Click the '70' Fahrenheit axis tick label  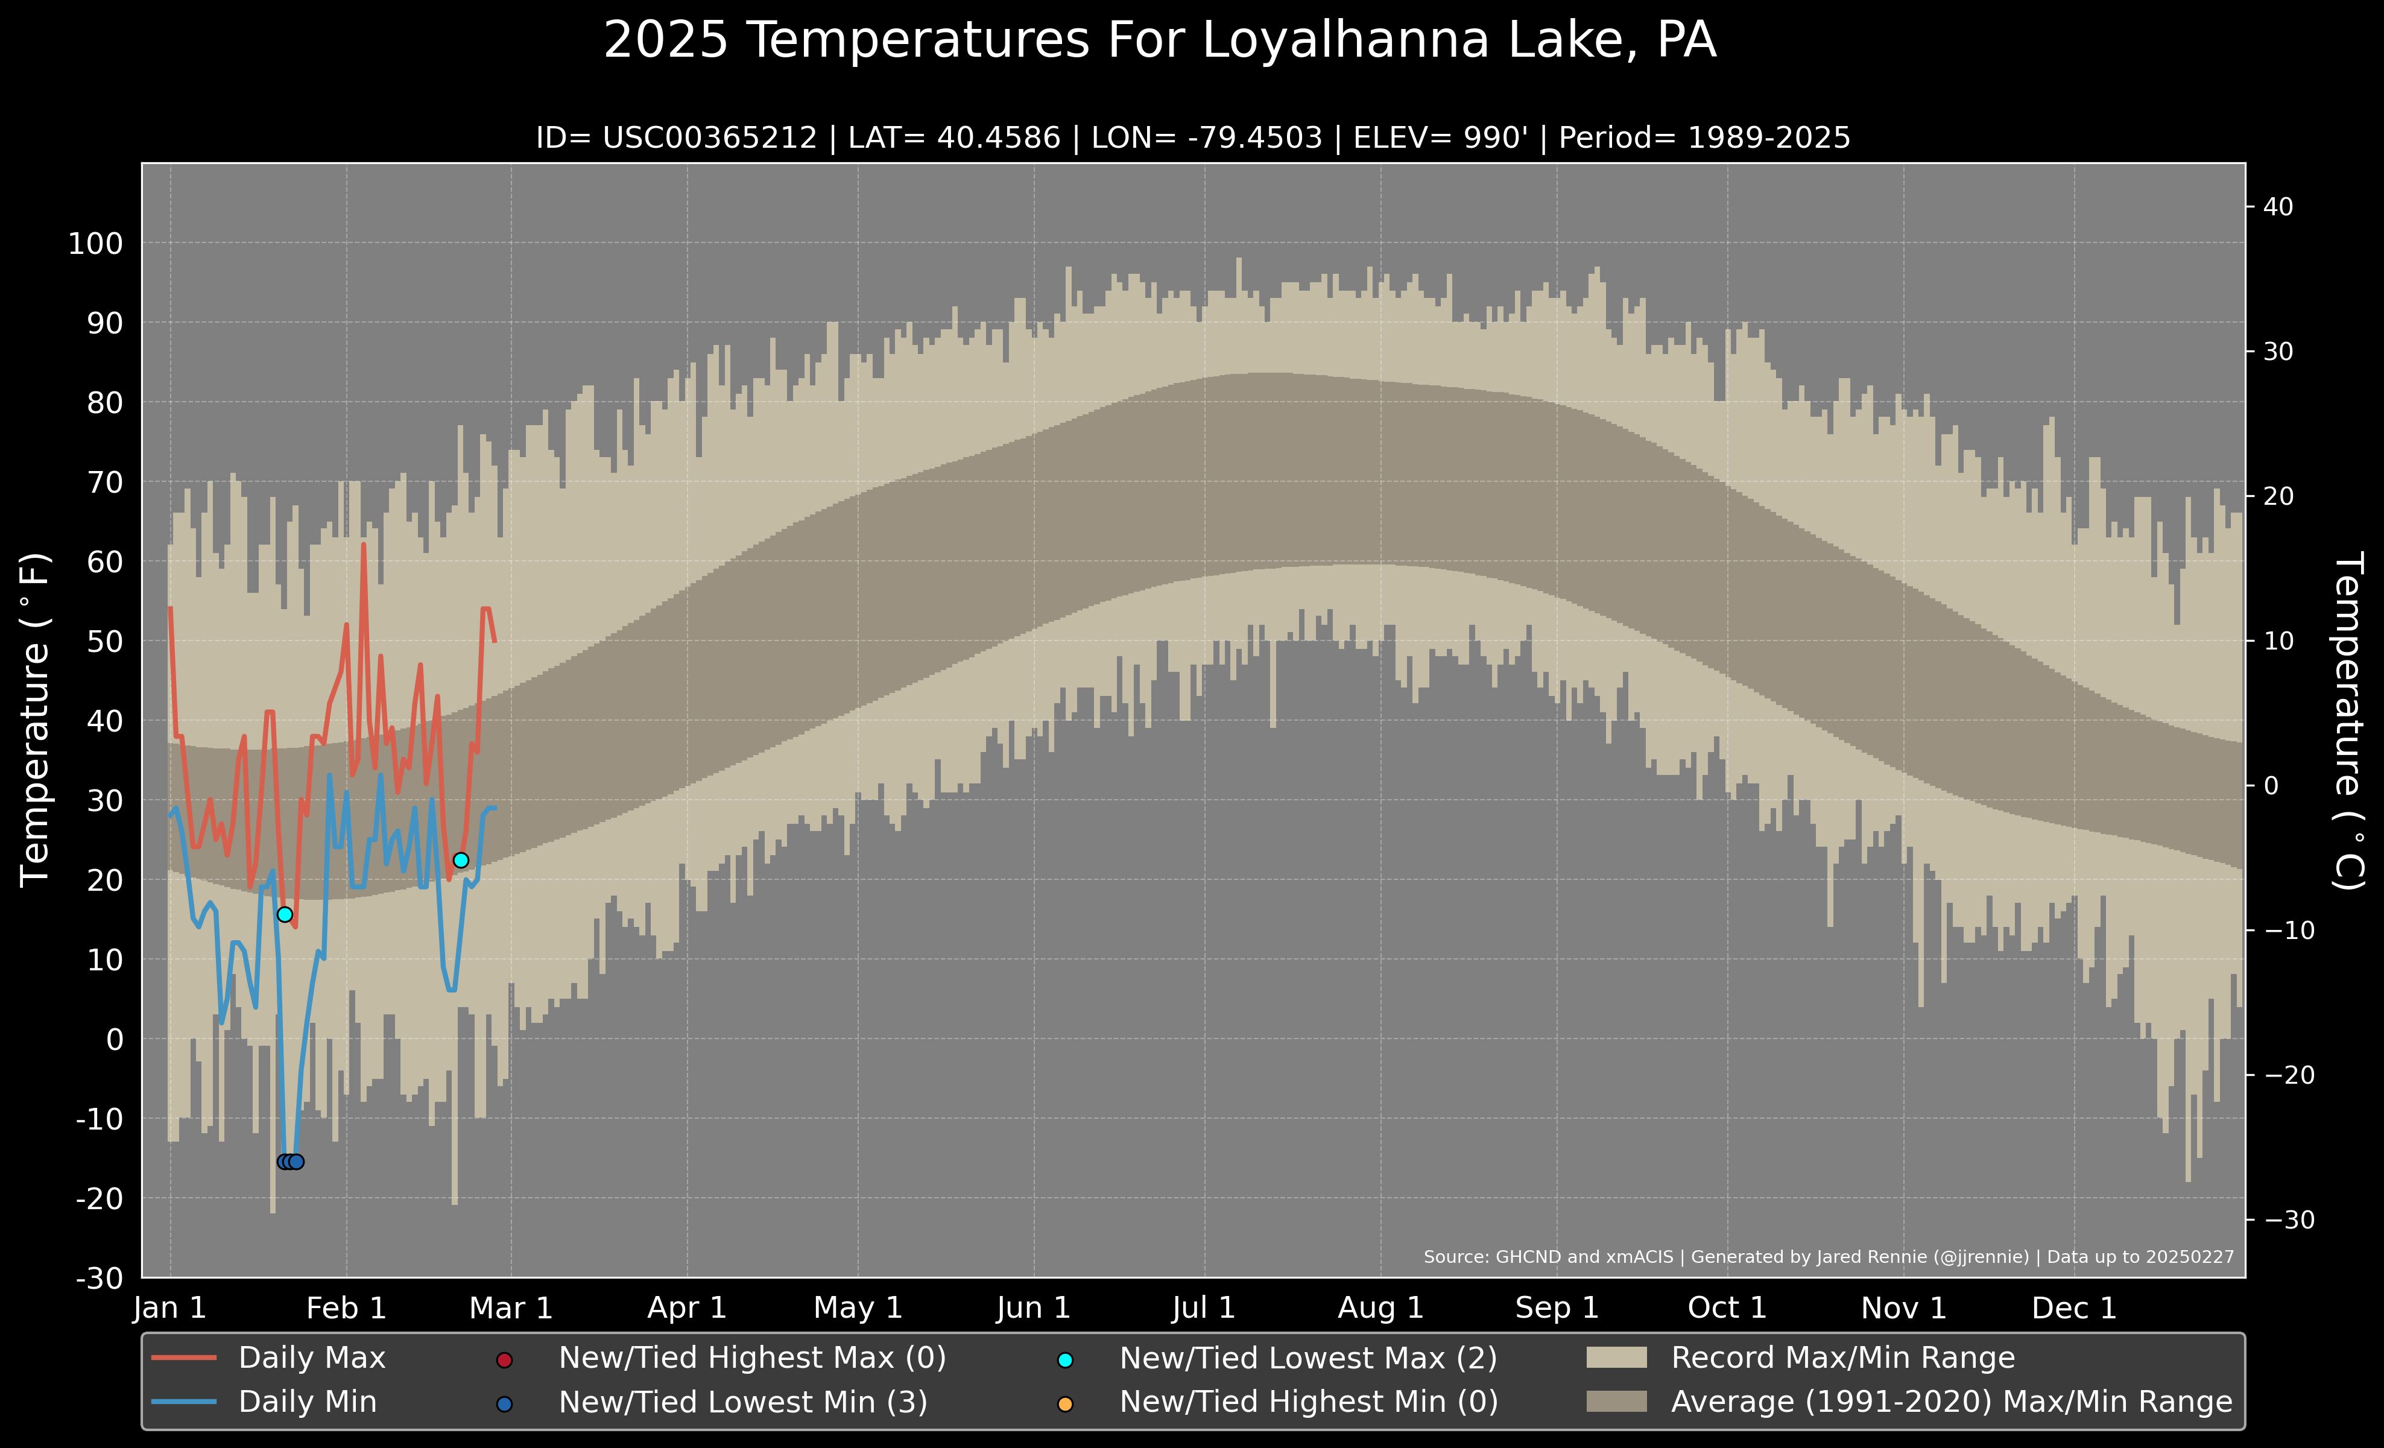pyautogui.click(x=106, y=482)
